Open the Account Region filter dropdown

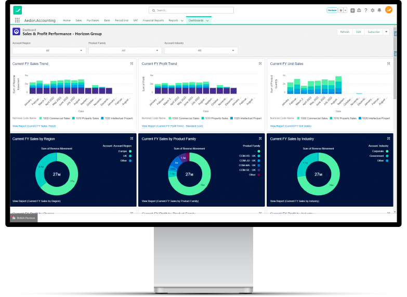point(49,50)
